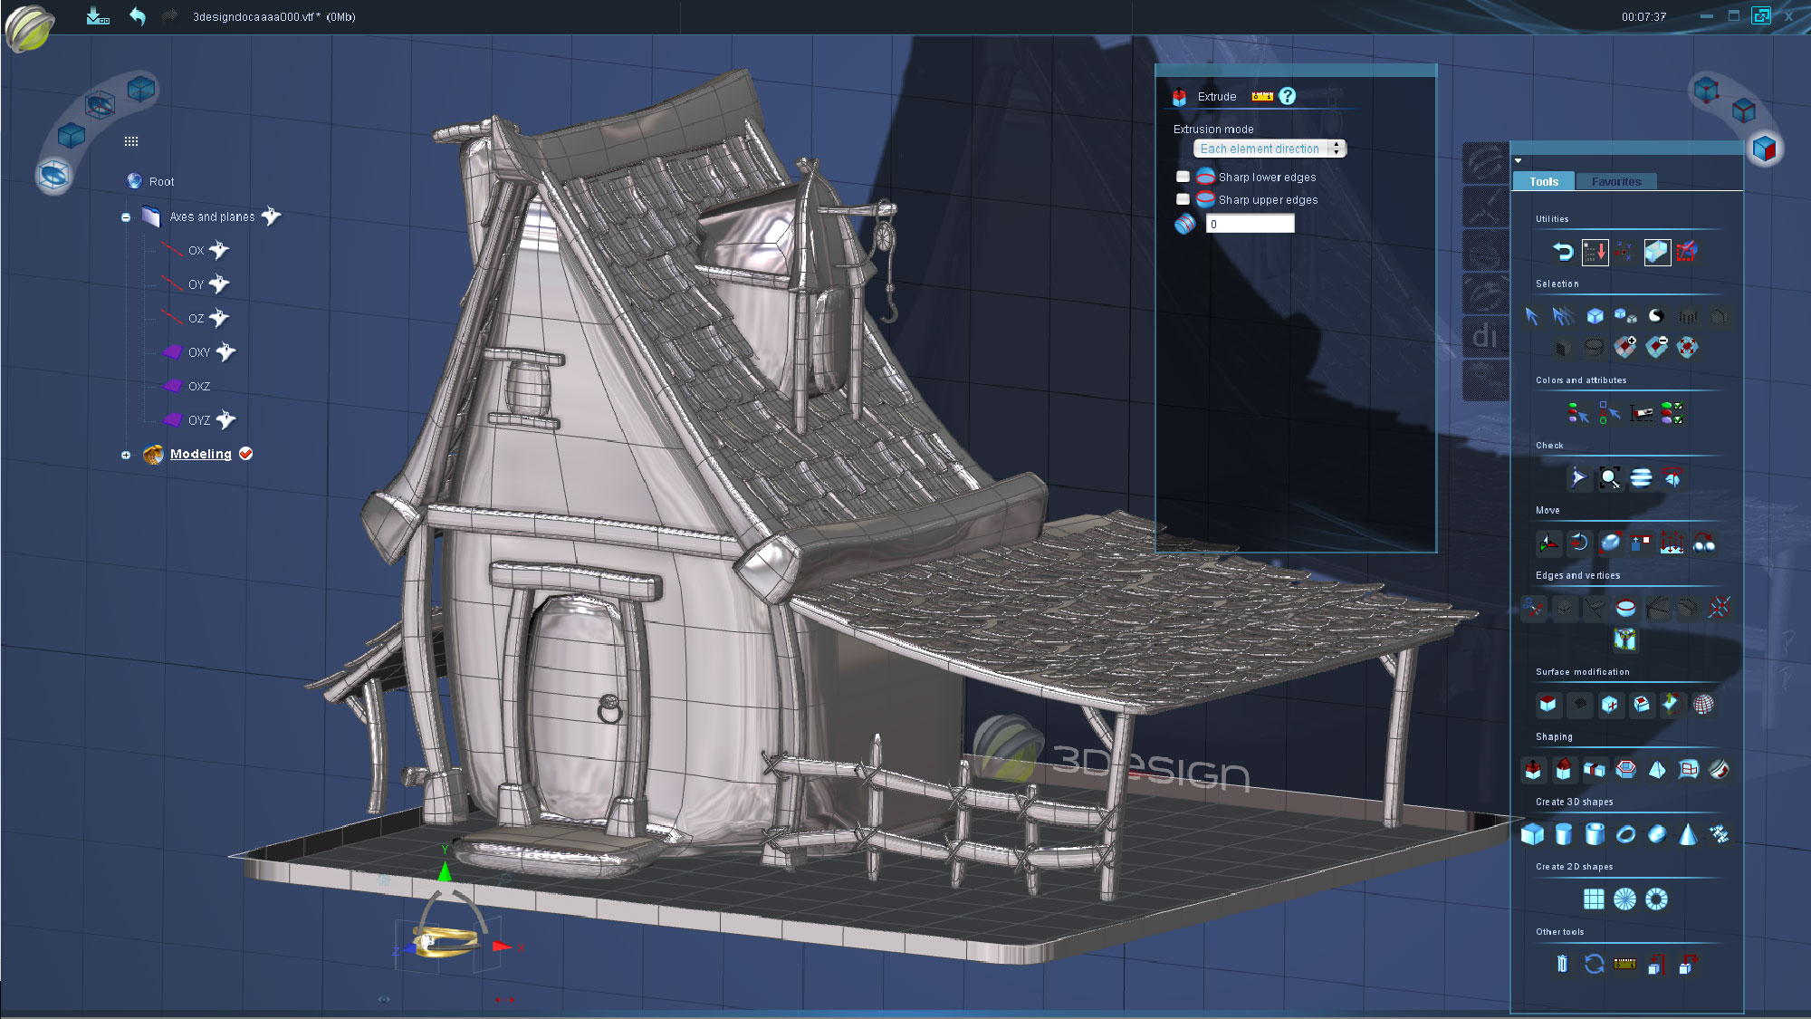Create a cylinder from Create 3D shapes
Screen dimensions: 1811x1019
pos(1564,833)
